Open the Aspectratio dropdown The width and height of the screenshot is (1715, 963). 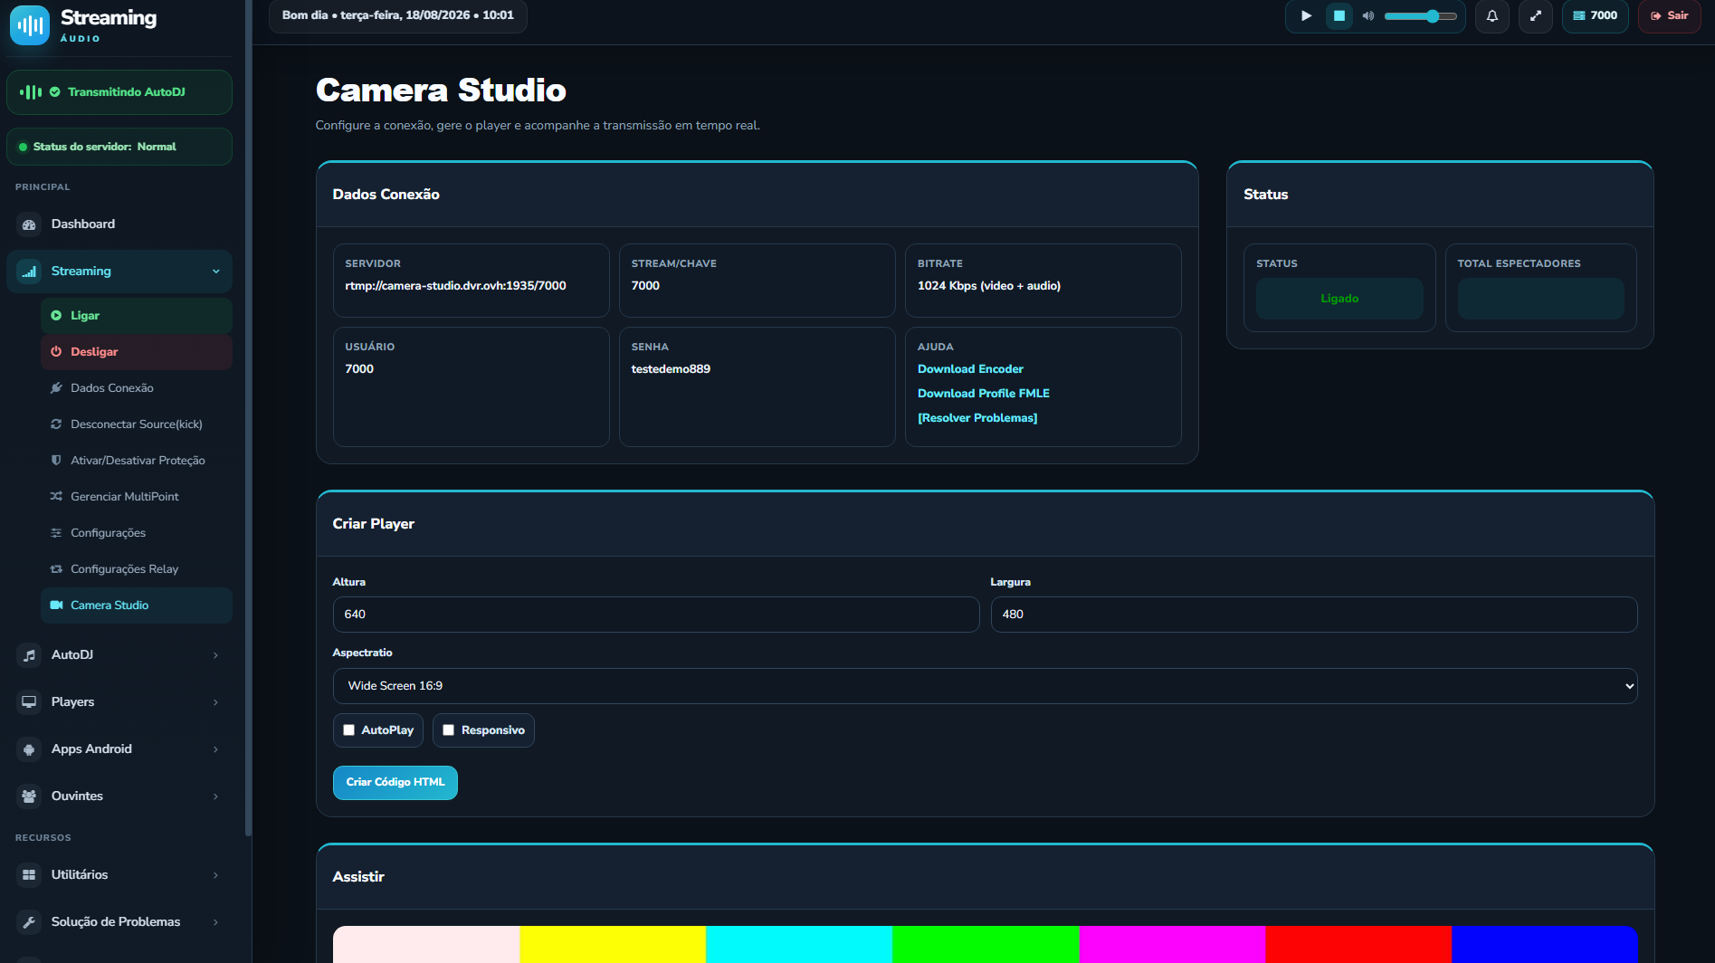(x=986, y=686)
